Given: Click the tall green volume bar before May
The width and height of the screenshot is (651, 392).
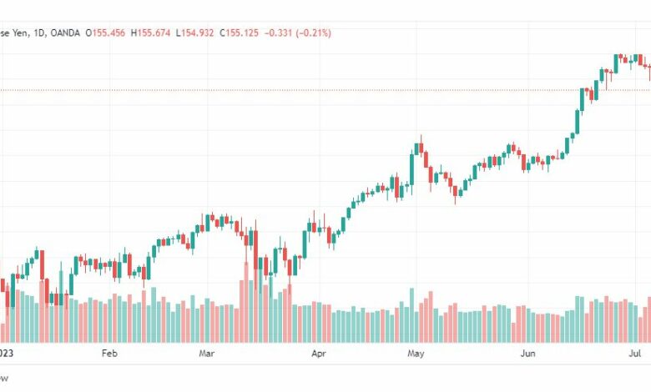Looking at the screenshot, I should coord(411,315).
